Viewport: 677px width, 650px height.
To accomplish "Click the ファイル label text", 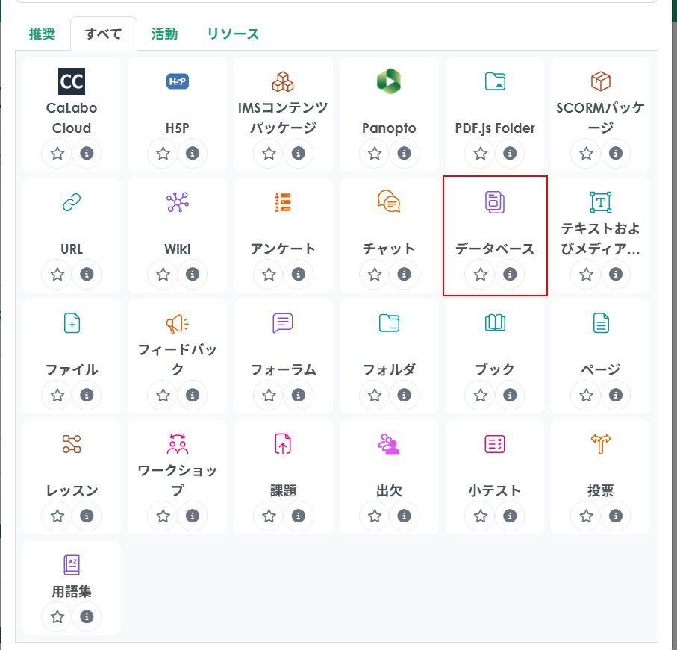I will coord(72,369).
